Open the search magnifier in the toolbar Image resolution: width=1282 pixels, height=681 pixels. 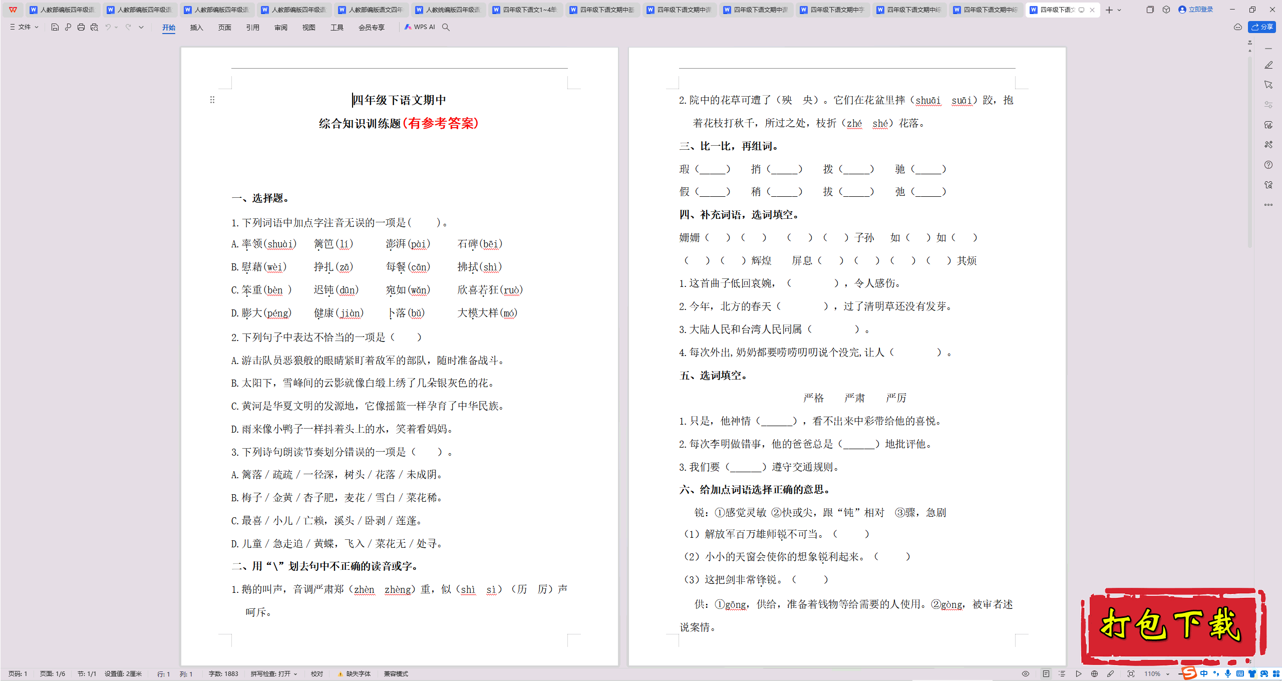446,28
